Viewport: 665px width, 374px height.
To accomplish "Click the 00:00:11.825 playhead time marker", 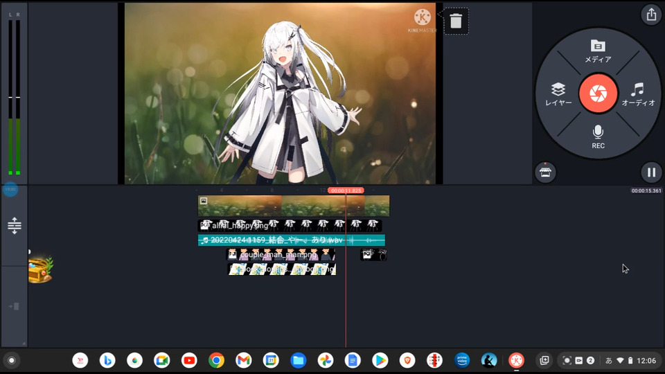I will tap(346, 190).
